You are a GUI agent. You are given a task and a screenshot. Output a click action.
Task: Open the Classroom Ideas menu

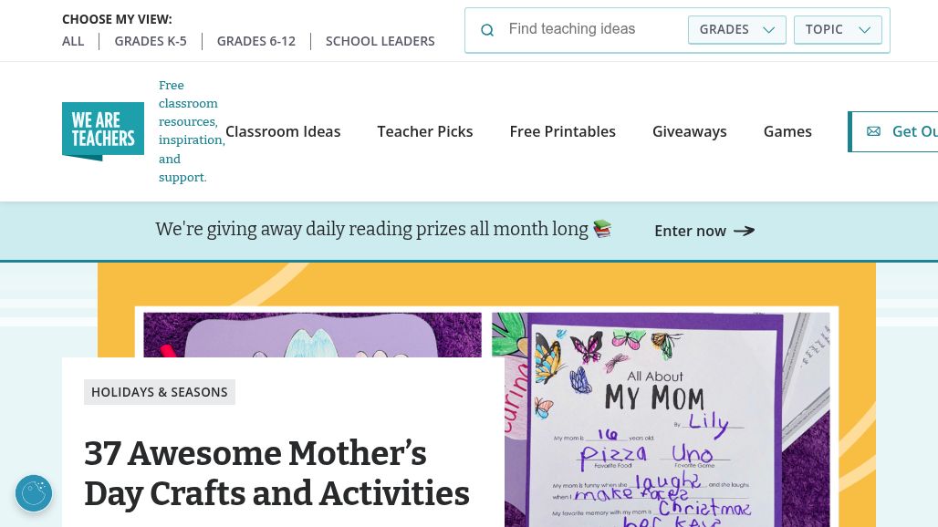[x=283, y=131]
